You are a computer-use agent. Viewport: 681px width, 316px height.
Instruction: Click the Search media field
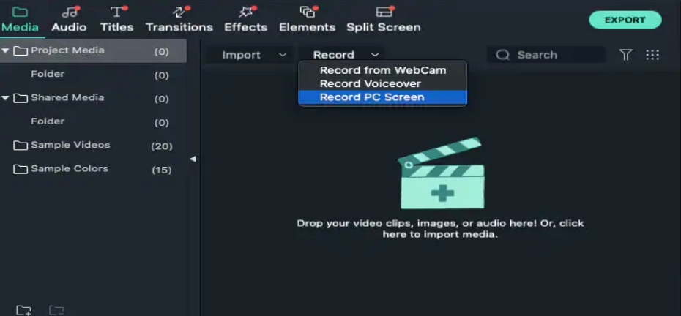[x=546, y=55]
